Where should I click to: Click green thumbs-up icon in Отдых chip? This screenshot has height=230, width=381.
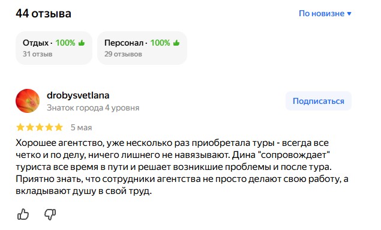click(x=82, y=43)
